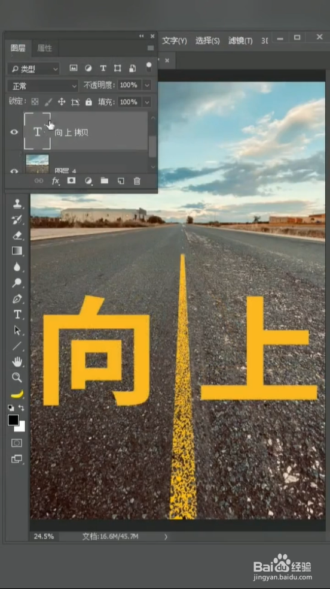Click the banana toolbar icon
Screen dimensions: 330x589
(x=17, y=394)
